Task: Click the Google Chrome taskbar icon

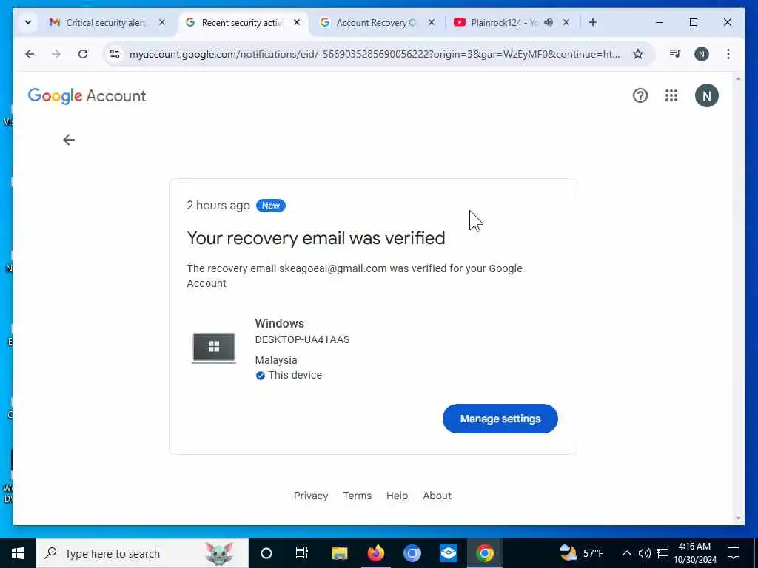Action: tap(484, 553)
